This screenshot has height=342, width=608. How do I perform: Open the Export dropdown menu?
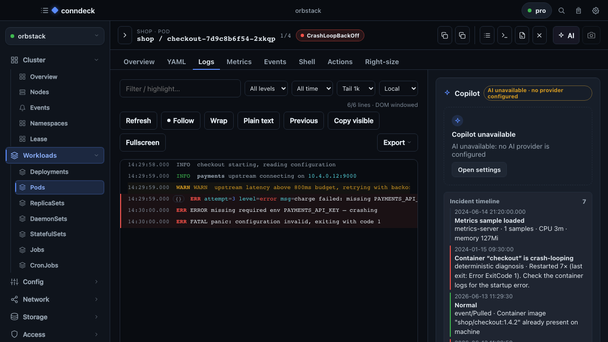(x=398, y=142)
